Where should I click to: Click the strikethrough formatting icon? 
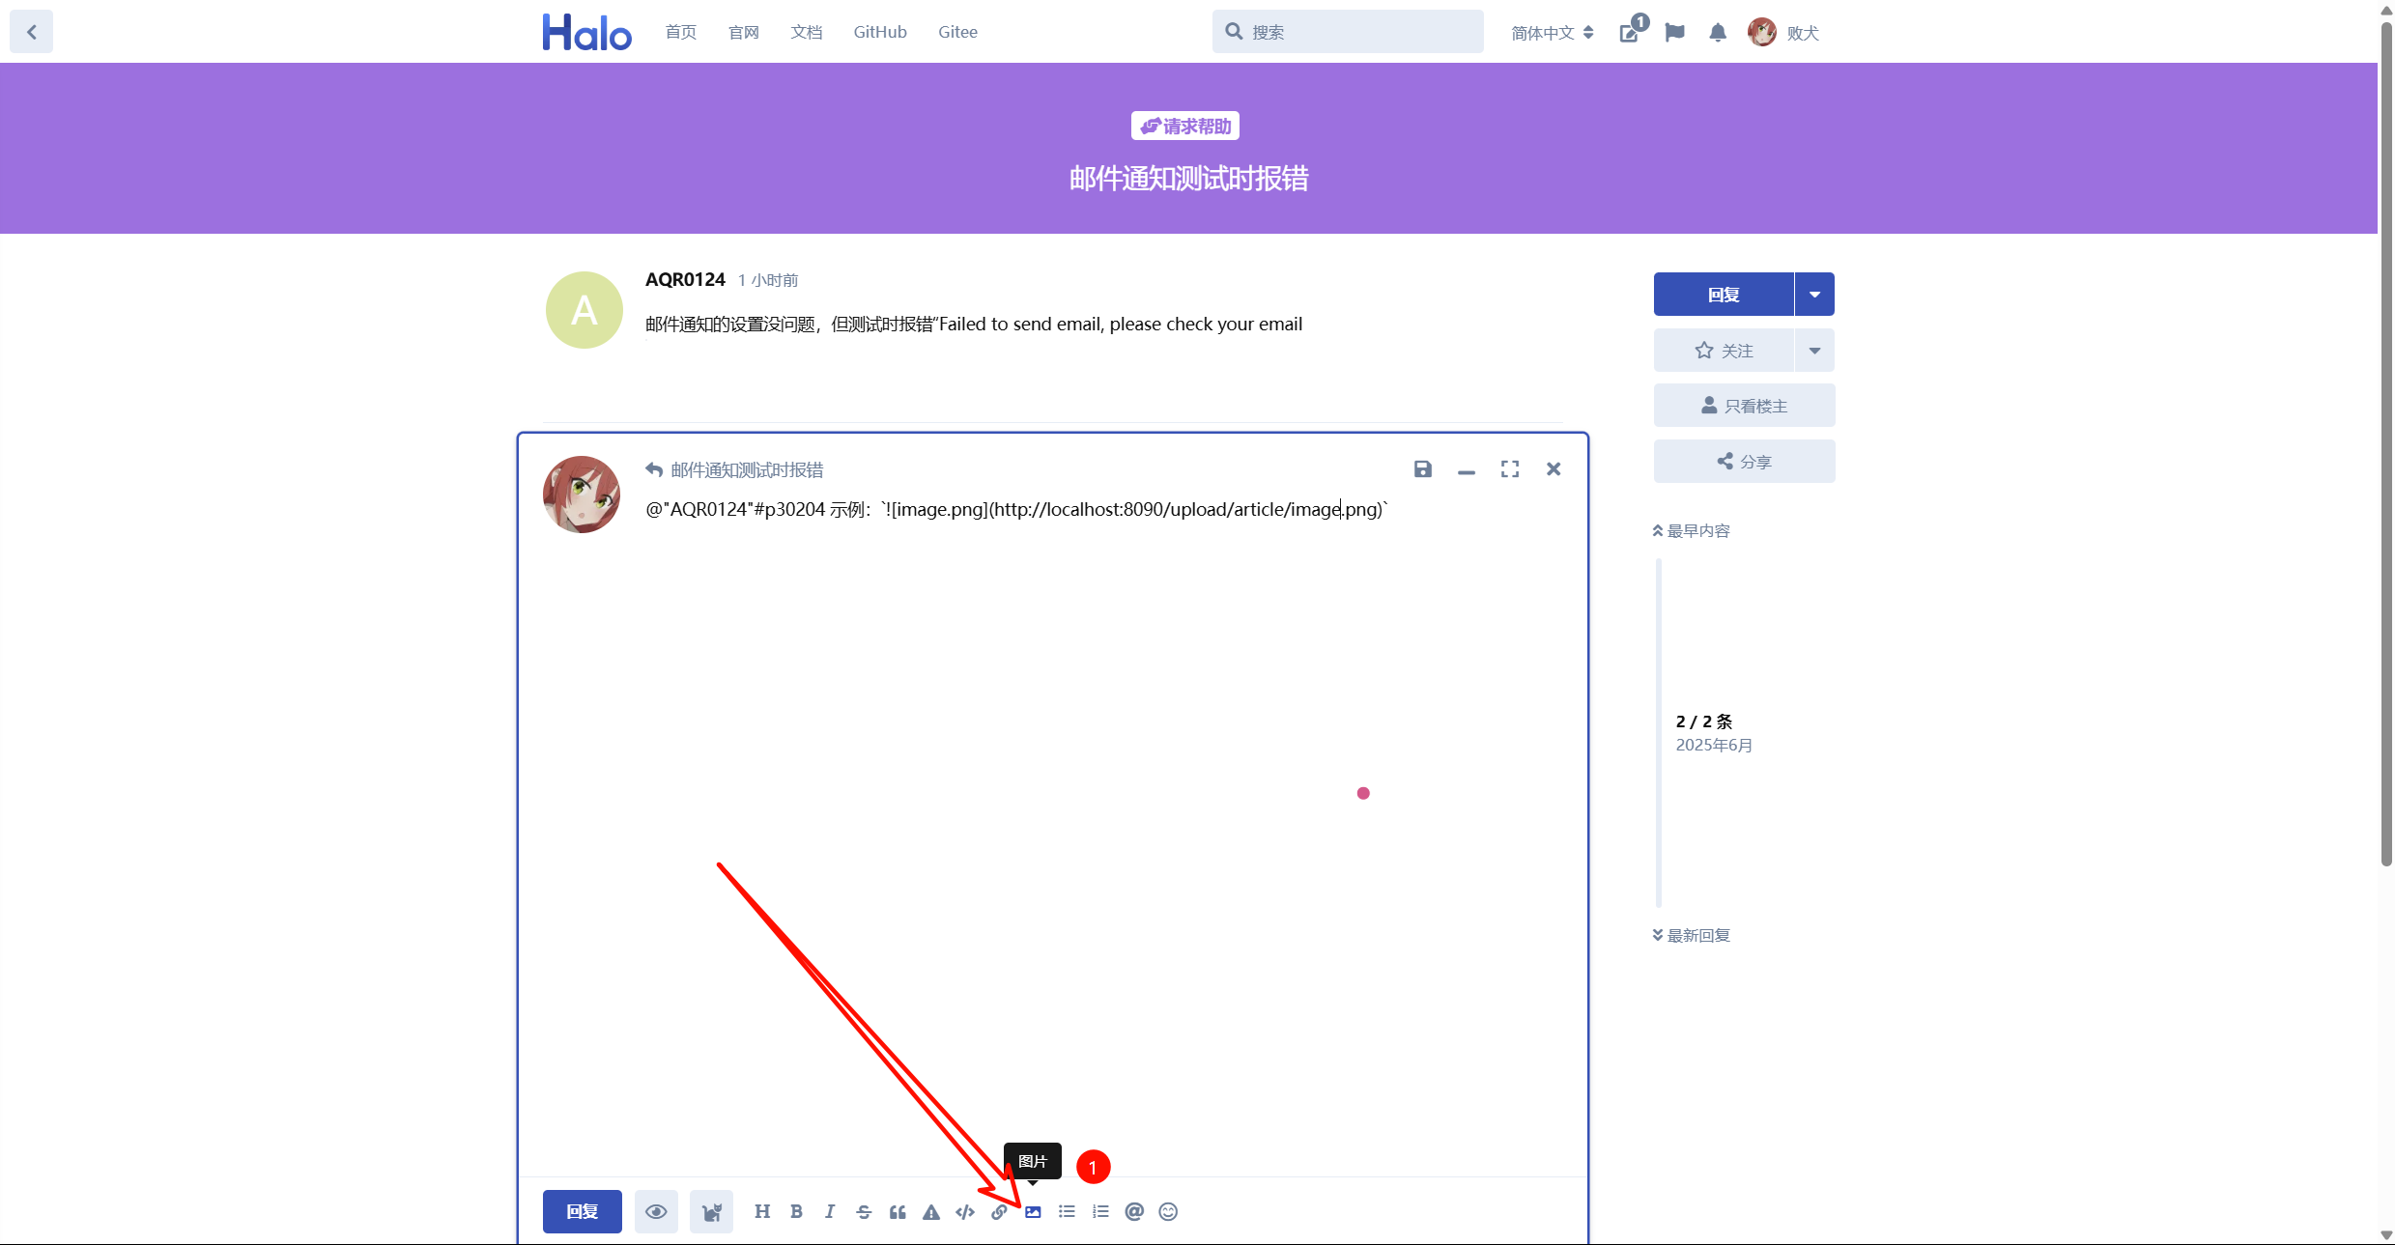tap(864, 1211)
